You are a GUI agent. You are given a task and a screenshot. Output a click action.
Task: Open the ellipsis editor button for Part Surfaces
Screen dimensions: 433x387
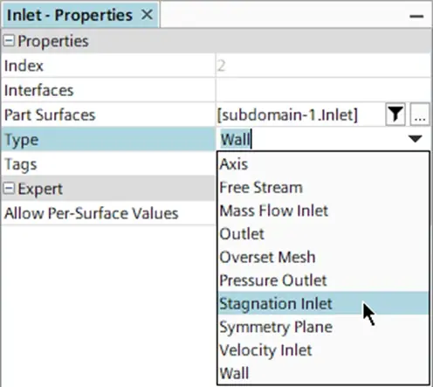[x=420, y=114]
